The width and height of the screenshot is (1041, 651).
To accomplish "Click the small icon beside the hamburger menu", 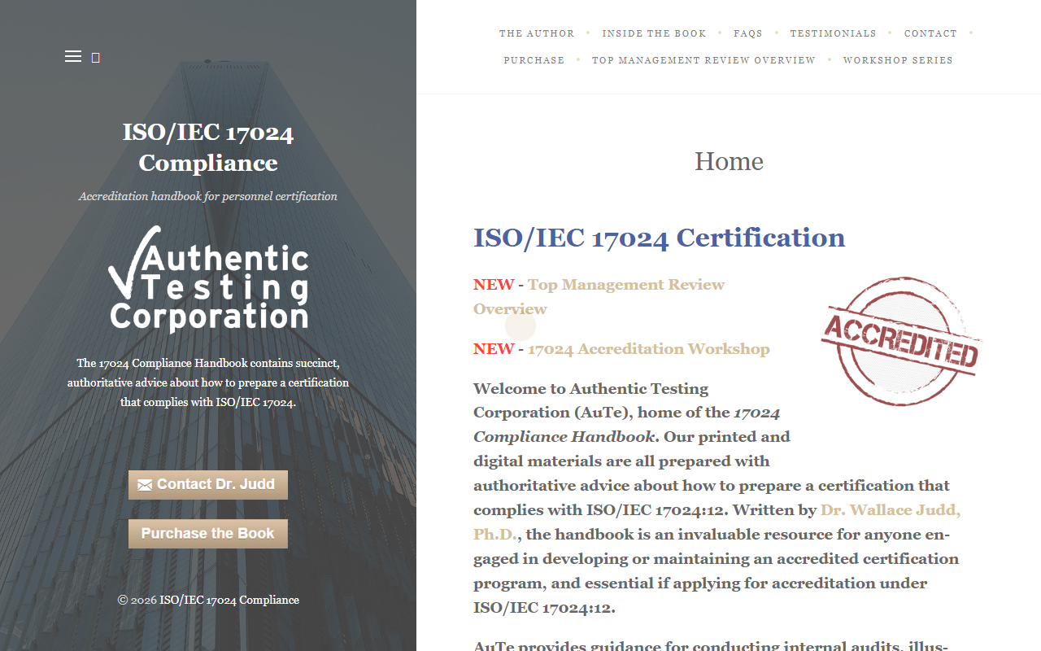I will [x=96, y=57].
